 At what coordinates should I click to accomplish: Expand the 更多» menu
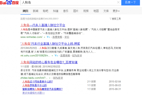tap(116, 11)
